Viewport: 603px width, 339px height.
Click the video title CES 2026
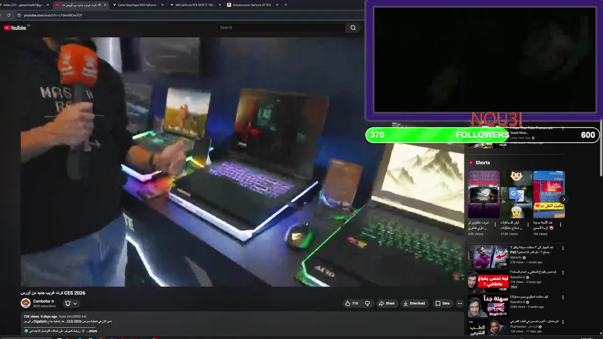click(x=53, y=293)
